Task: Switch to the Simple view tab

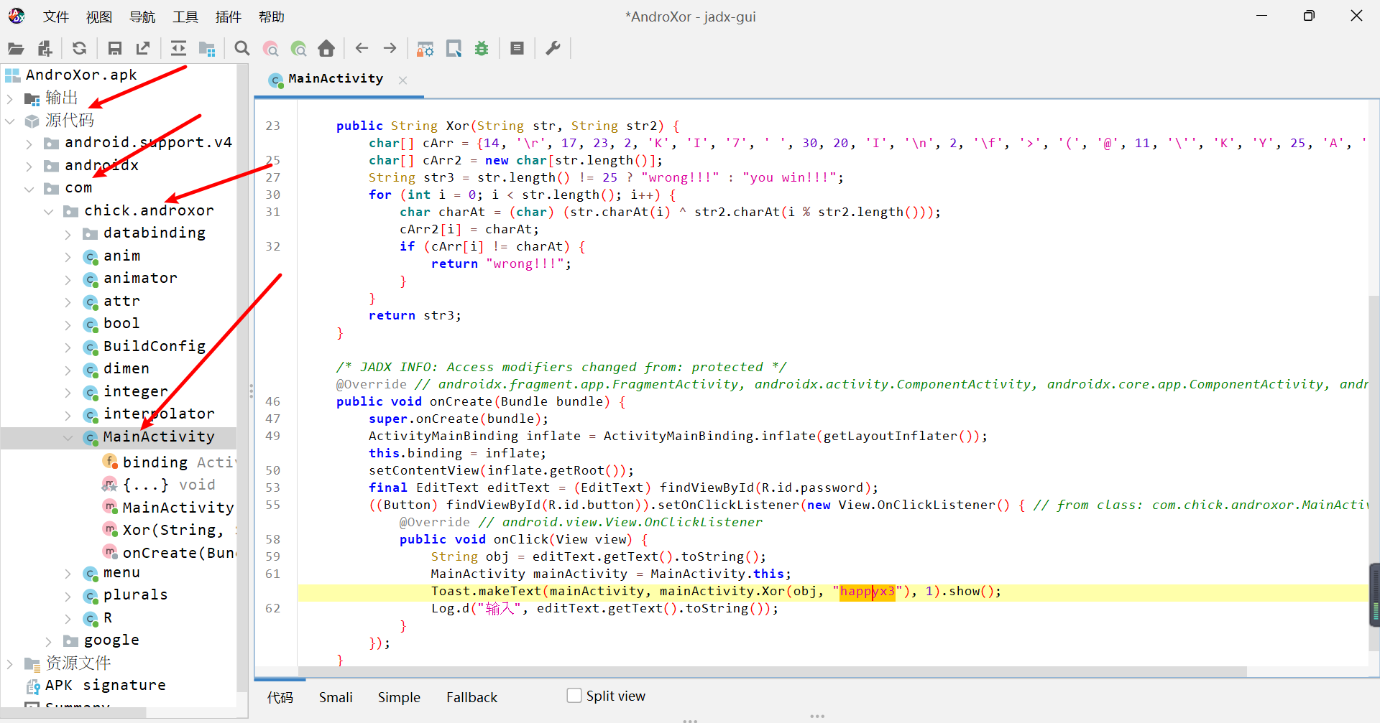Action: 399,697
